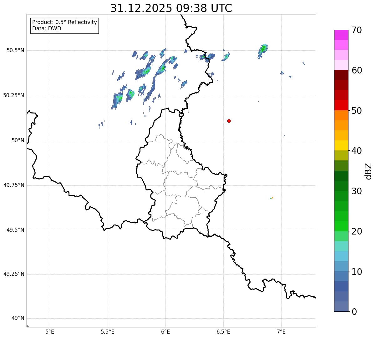
Task: Pick the yellow colorbar swatch at 40 dBZ
Action: [x=341, y=145]
